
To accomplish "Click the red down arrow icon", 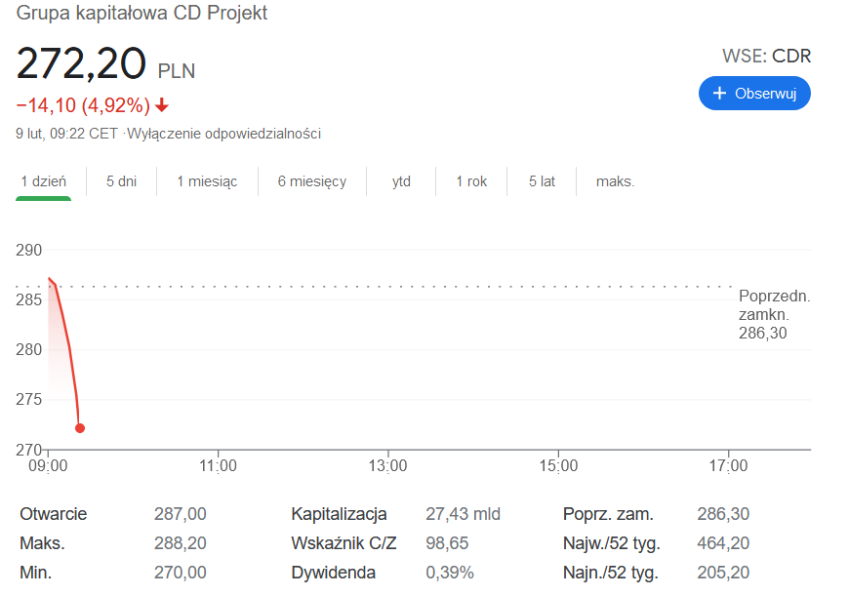I will (x=161, y=105).
